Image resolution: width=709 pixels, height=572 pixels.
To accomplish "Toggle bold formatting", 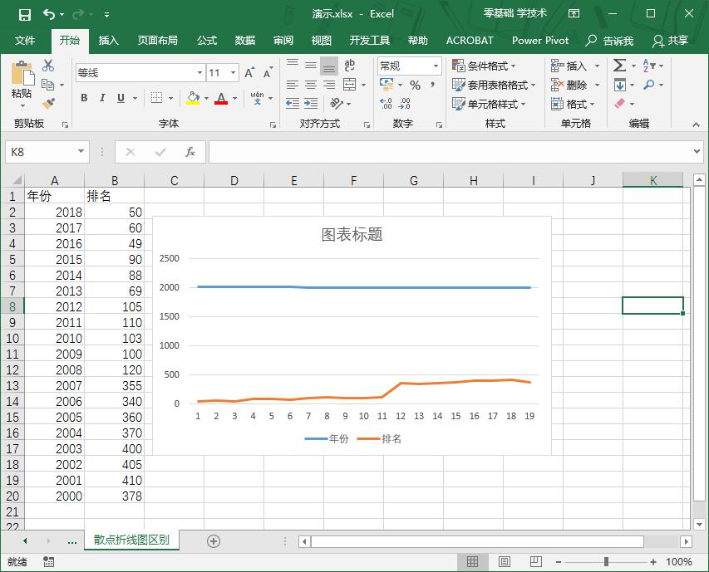I will pos(84,97).
